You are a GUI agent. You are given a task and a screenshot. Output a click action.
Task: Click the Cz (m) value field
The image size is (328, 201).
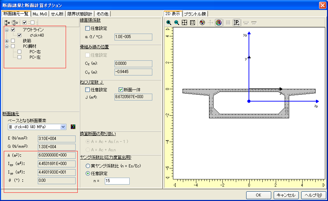pyautogui.click(x=133, y=64)
